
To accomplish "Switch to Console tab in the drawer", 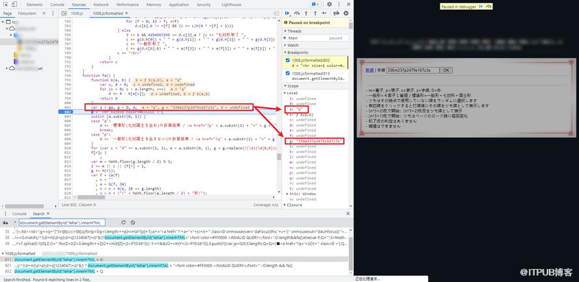I will 19,214.
